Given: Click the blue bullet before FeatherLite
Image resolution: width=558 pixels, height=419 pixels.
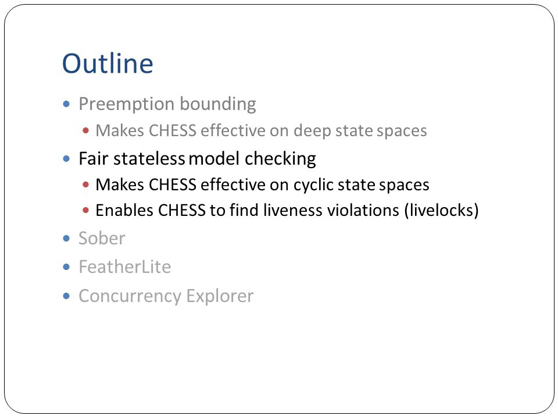Looking at the screenshot, I should [x=66, y=267].
